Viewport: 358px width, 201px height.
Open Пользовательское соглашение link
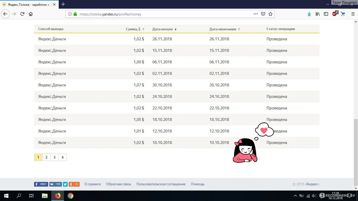coord(161,184)
